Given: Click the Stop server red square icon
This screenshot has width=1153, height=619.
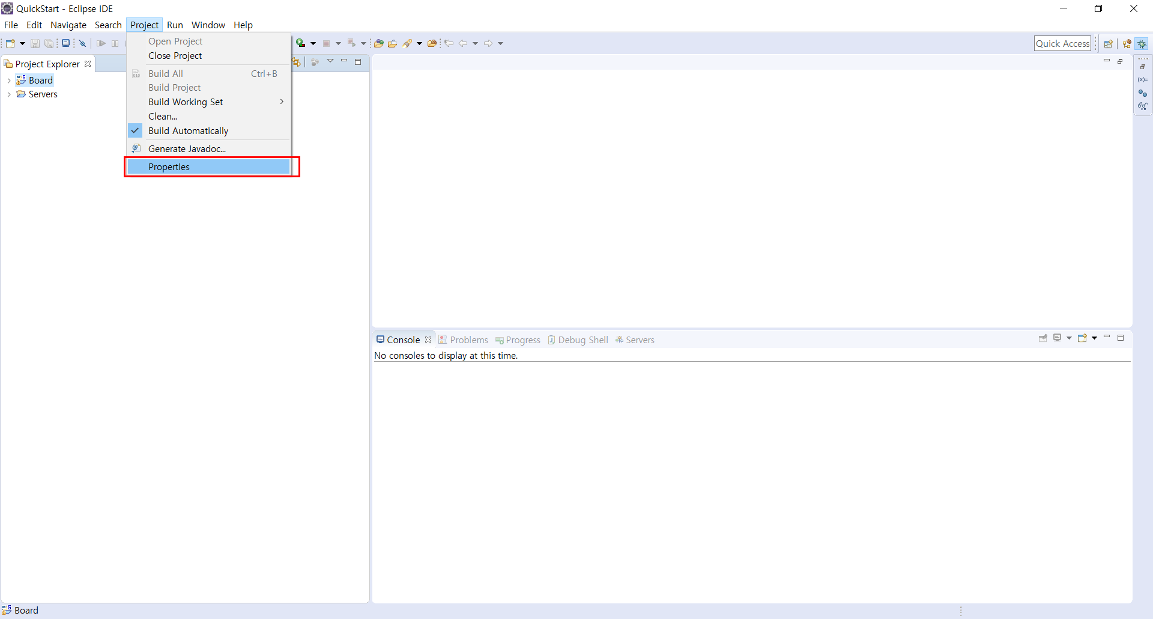Looking at the screenshot, I should click(327, 43).
